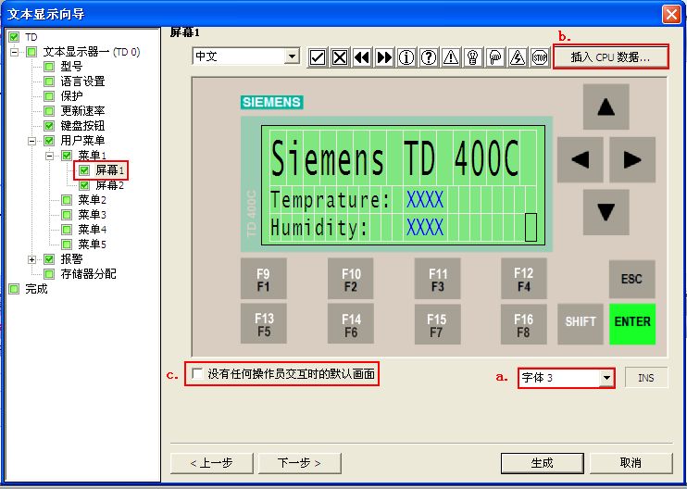
Task: Collapse the 用户菜单 tree node
Action: [x=32, y=141]
